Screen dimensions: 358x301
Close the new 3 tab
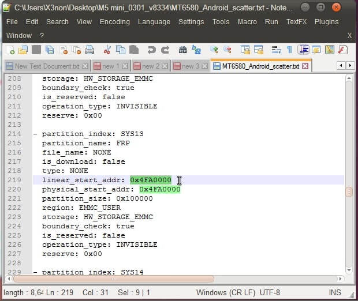point(205,66)
